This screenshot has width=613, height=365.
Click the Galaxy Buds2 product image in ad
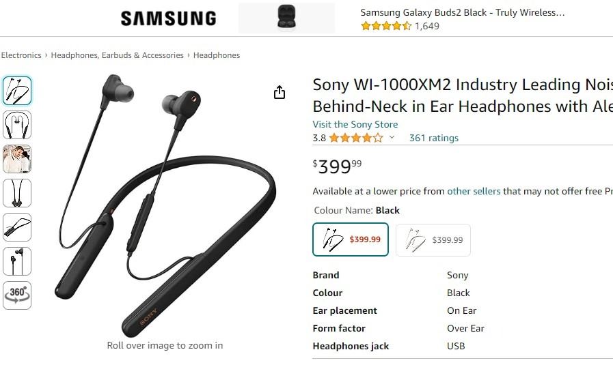[286, 18]
